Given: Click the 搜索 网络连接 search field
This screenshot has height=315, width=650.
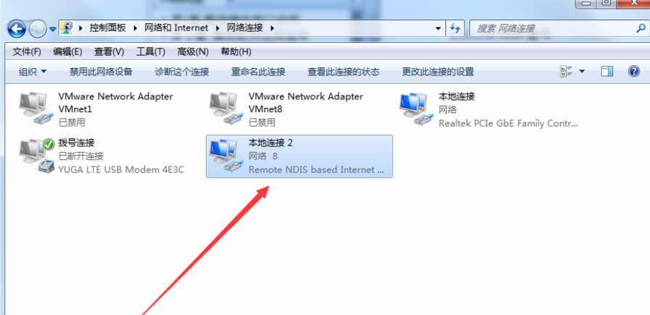Looking at the screenshot, I should [x=554, y=28].
